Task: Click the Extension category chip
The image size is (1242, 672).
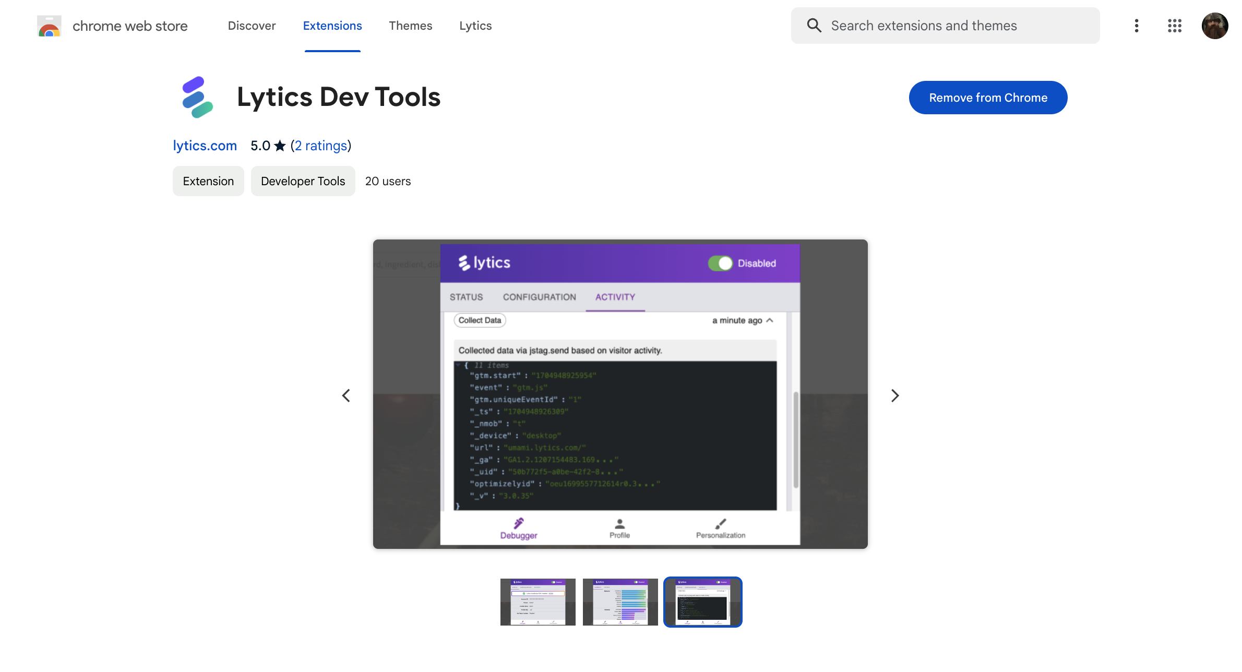Action: (208, 181)
